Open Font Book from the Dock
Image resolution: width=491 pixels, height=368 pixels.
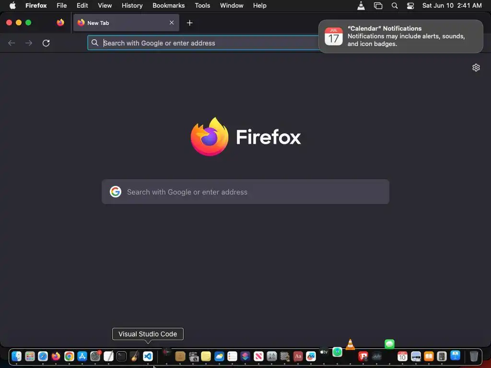[271, 356]
